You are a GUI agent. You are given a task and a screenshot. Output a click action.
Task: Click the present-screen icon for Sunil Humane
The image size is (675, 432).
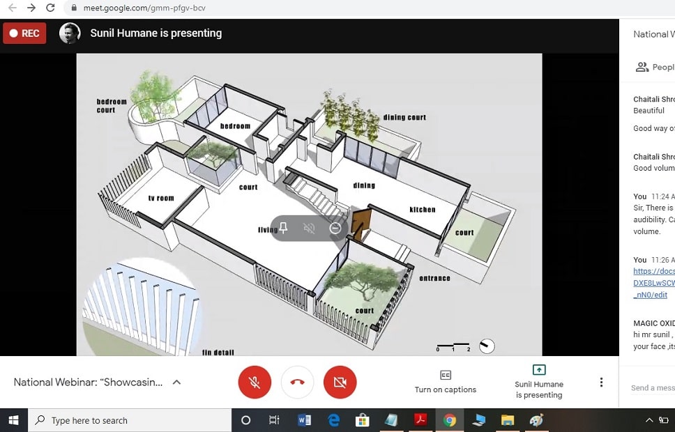click(539, 370)
